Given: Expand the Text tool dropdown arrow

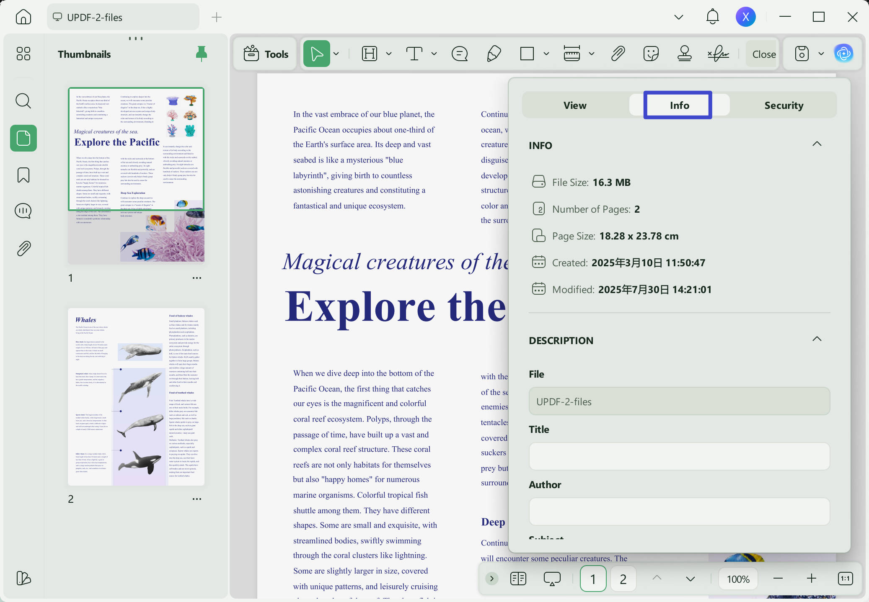Looking at the screenshot, I should pos(434,54).
